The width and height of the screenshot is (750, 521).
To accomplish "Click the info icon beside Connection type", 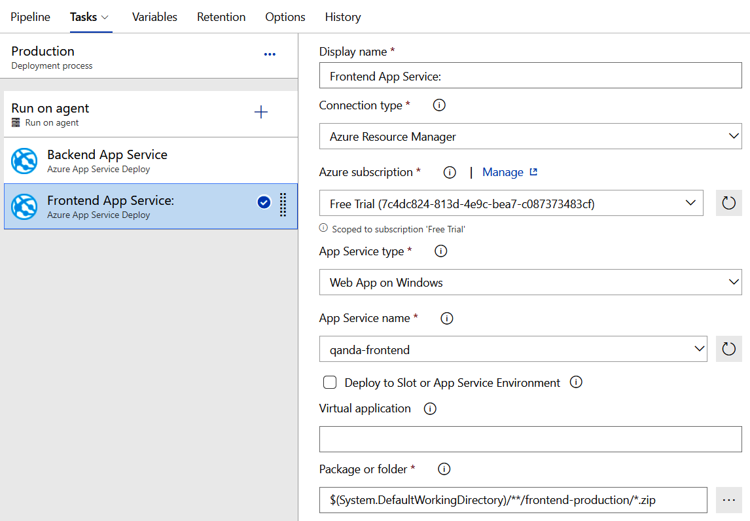I will pyautogui.click(x=439, y=105).
